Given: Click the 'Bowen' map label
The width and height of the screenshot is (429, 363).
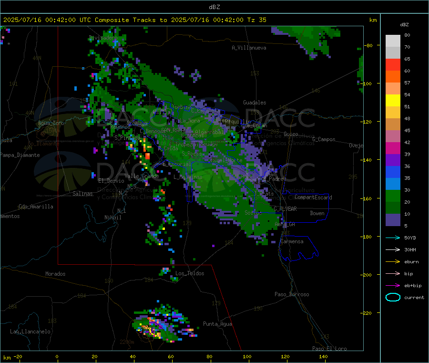Looking at the screenshot, I should pyautogui.click(x=317, y=213).
